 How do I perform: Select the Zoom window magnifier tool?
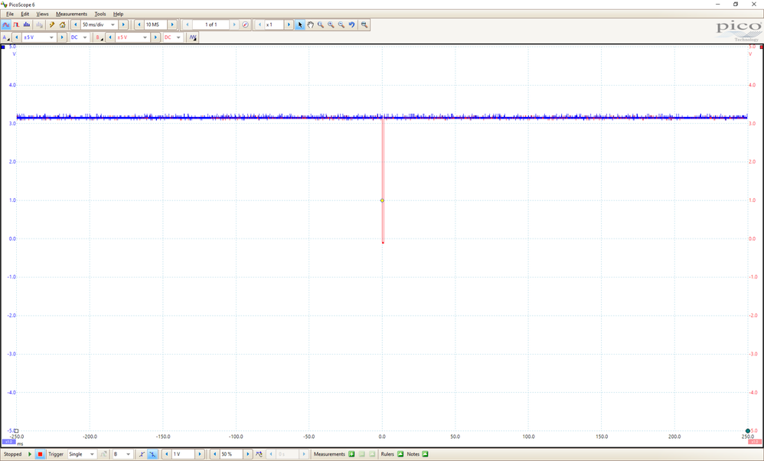tap(321, 24)
